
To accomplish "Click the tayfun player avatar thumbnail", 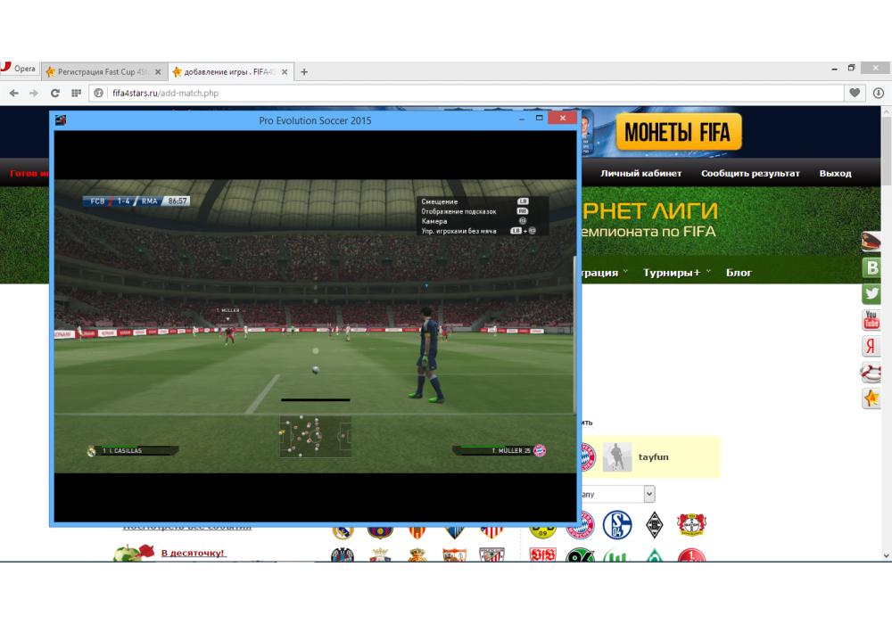I will [616, 457].
